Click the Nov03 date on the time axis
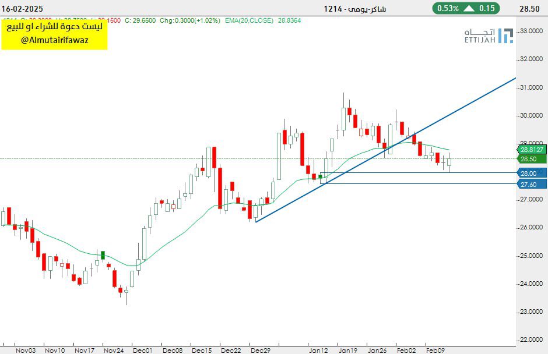548x354 pixels. [26, 350]
